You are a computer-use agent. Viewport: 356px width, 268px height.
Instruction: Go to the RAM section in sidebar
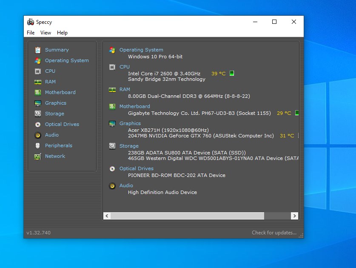pyautogui.click(x=50, y=82)
